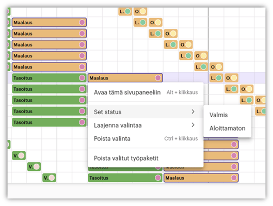The height and width of the screenshot is (206, 273).
Task: Click green status dot on topmost L. block
Action: (x=127, y=11)
